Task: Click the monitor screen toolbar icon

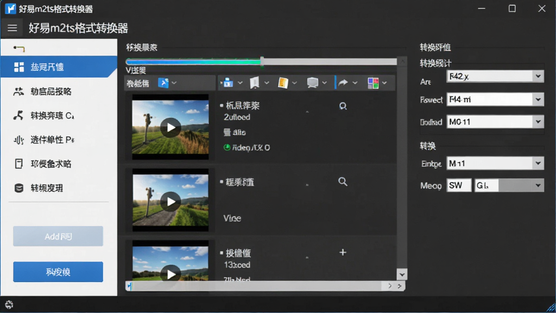Action: [312, 83]
